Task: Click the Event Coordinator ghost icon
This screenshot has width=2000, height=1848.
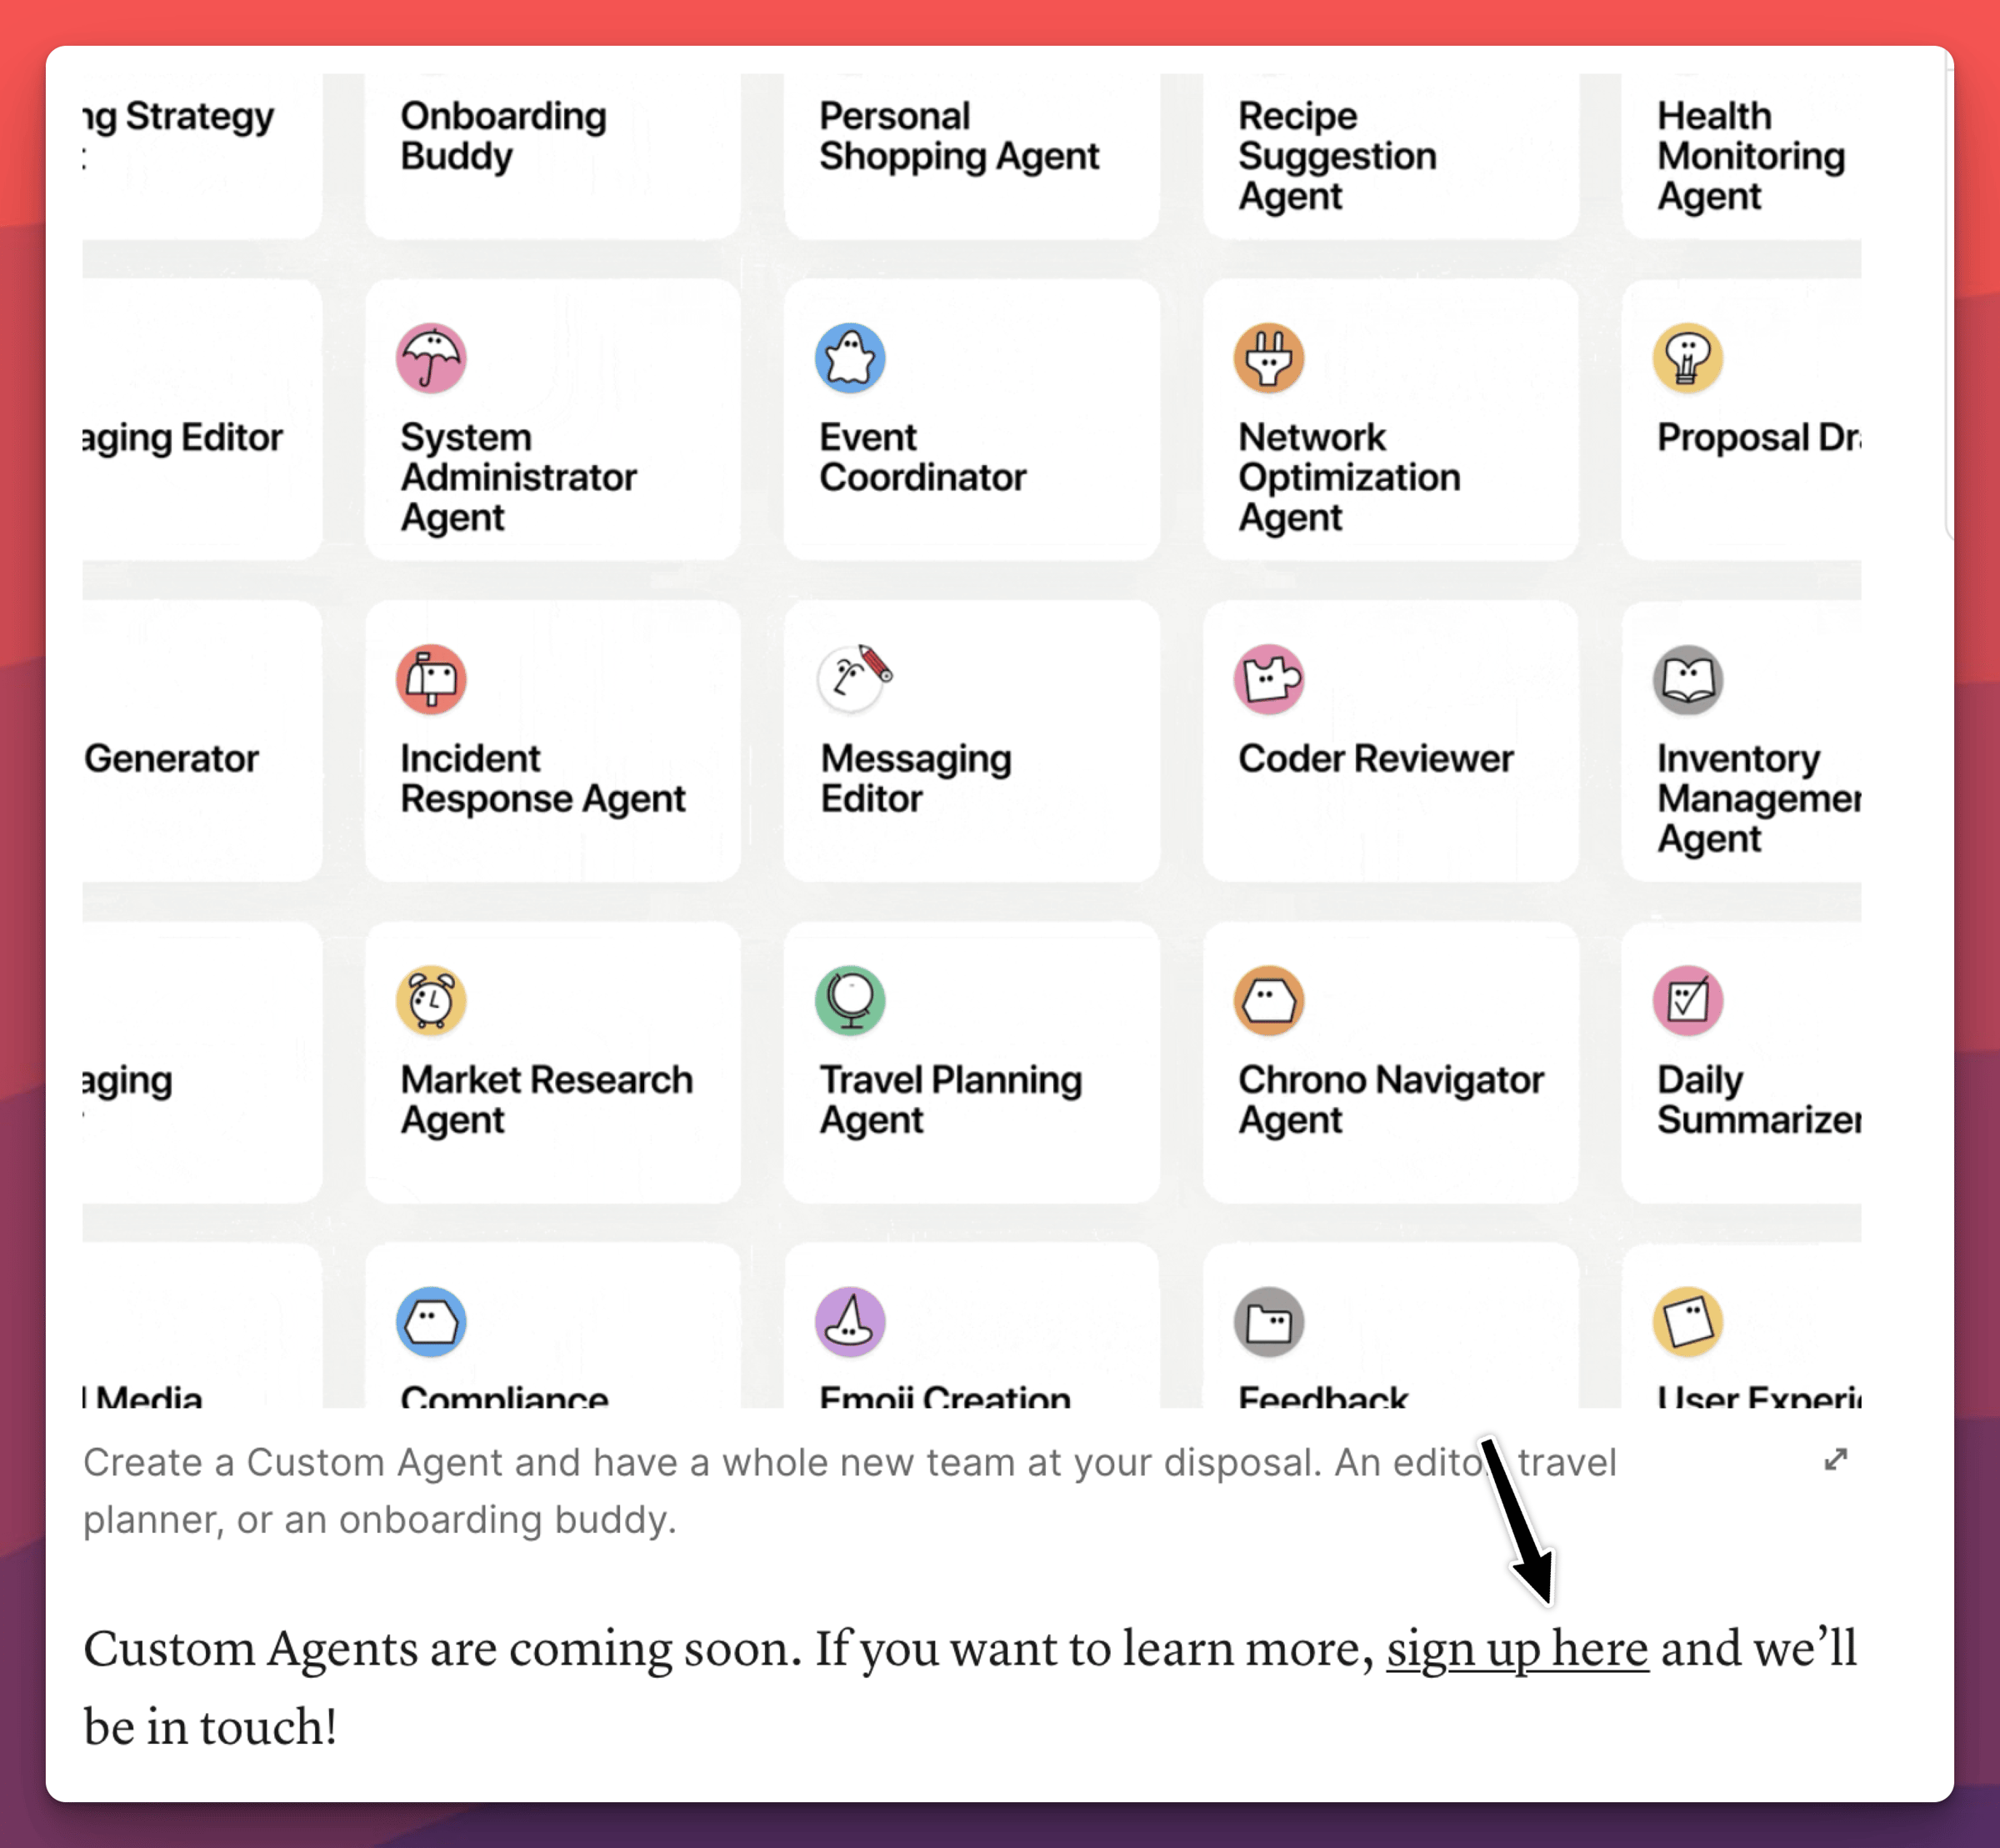Action: point(849,358)
